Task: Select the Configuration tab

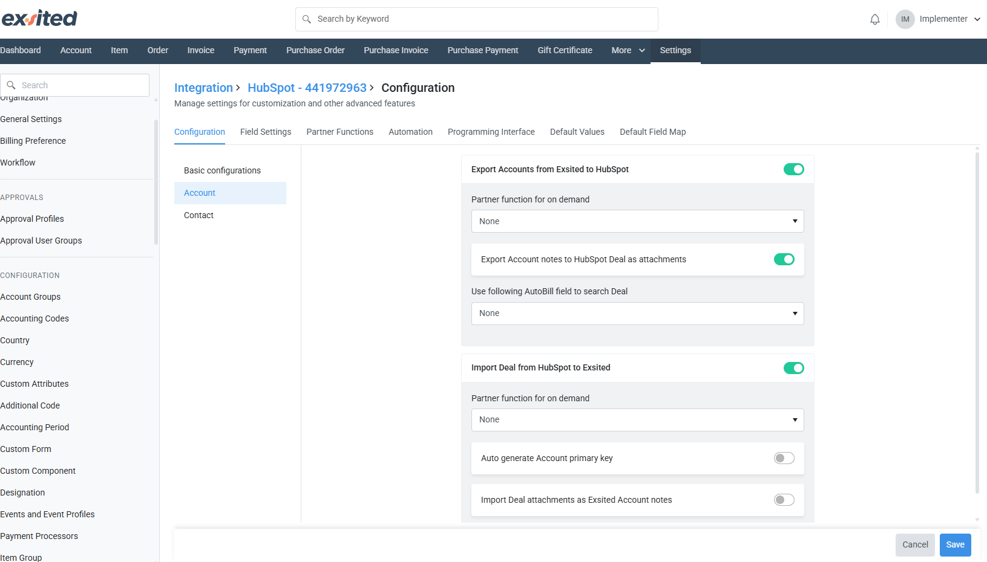Action: (x=200, y=132)
